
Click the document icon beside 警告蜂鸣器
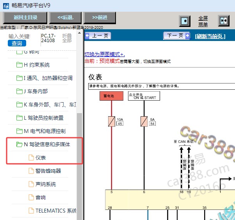31,171
